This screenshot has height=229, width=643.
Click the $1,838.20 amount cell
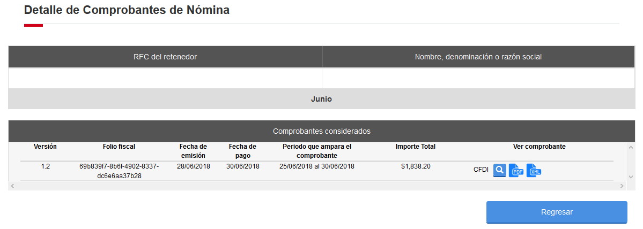coord(416,166)
